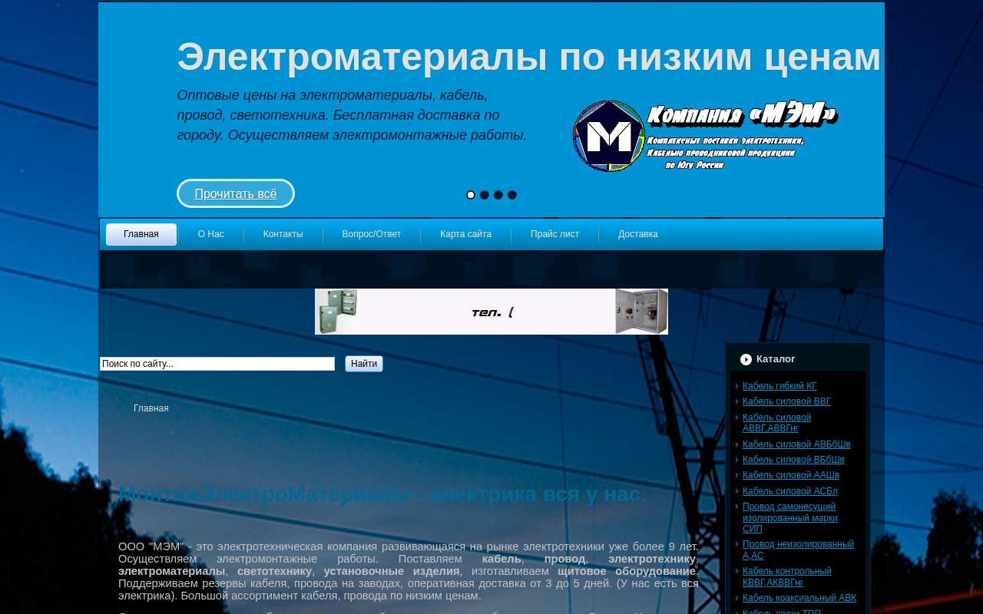Open Кабель контрольный КВВГ,АКВВГнг link

tap(786, 576)
